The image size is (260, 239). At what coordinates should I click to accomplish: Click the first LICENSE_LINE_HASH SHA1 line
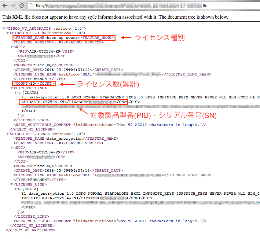(x=112, y=74)
